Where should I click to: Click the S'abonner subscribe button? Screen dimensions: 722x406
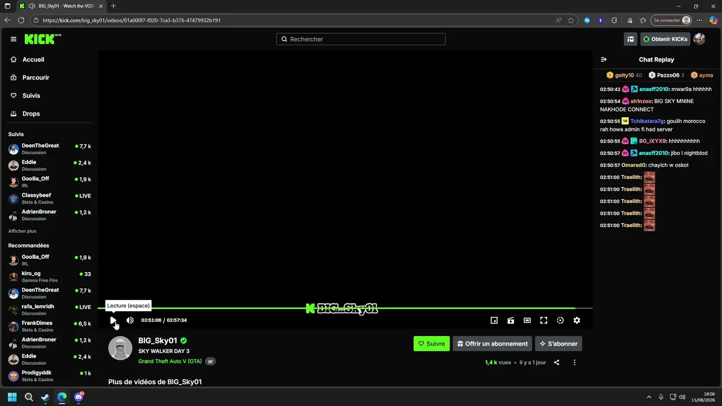coord(558,343)
